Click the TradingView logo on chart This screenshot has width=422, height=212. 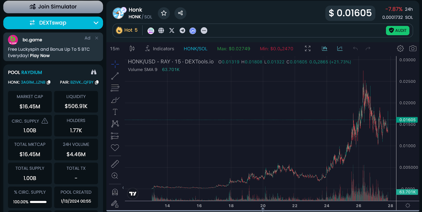(x=133, y=194)
